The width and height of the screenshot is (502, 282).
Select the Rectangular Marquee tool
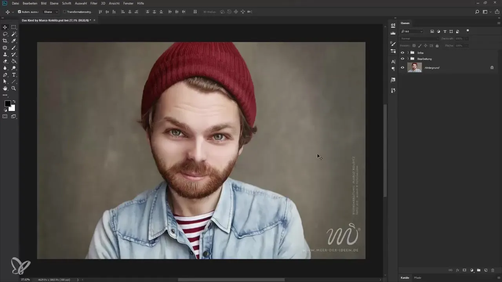pos(14,27)
